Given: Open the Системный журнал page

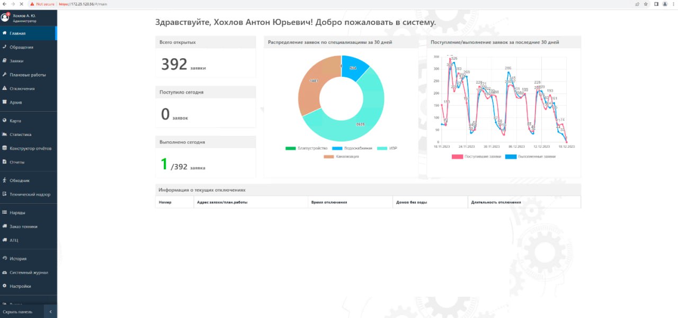Looking at the screenshot, I should [29, 272].
